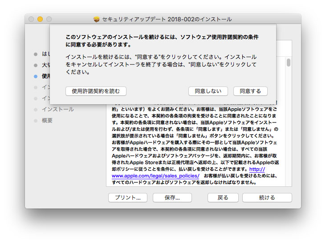Click the 続ける continue button
Viewport: 326px width, 244px height.
pyautogui.click(x=267, y=197)
